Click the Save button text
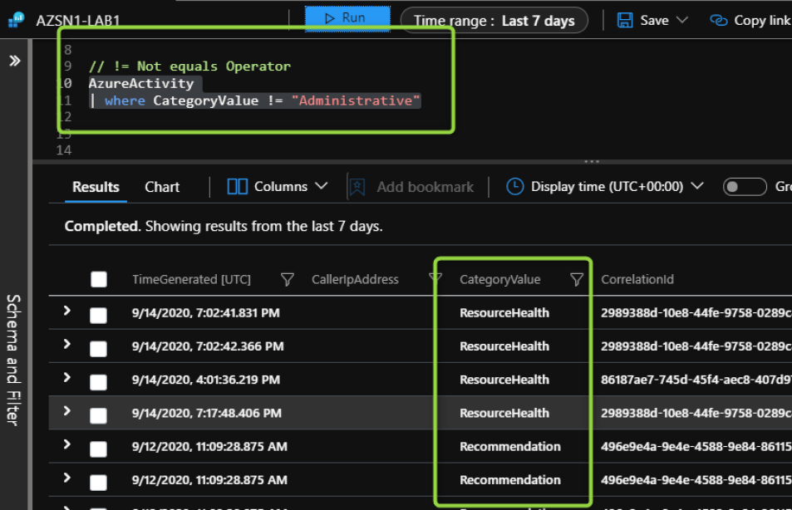 654,20
